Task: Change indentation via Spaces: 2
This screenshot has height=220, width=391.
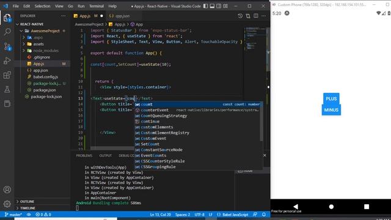Action: pos(183,215)
